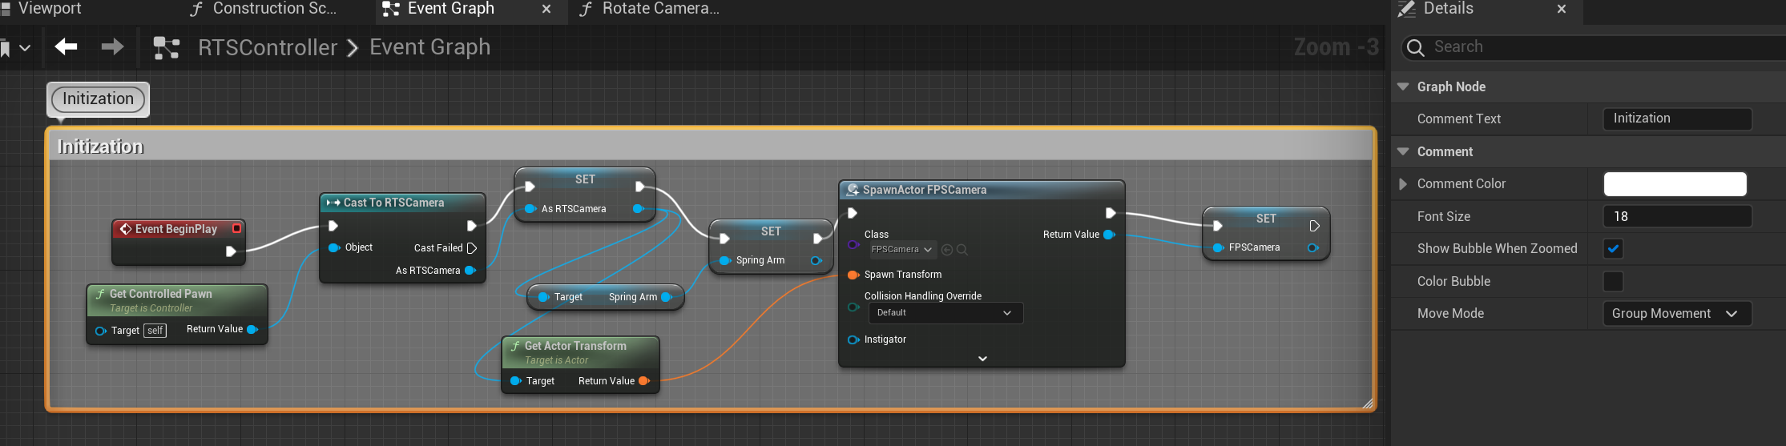
Task: Click the search magnifier icon beside FPSCamera class
Action: point(962,250)
